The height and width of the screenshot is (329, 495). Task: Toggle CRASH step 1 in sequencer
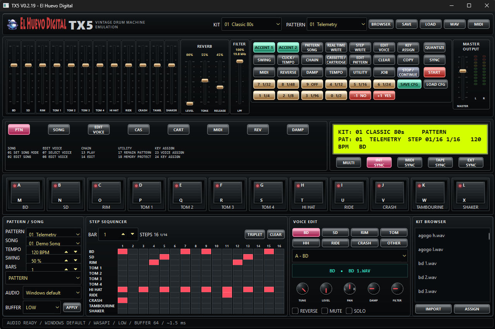pos(122,300)
